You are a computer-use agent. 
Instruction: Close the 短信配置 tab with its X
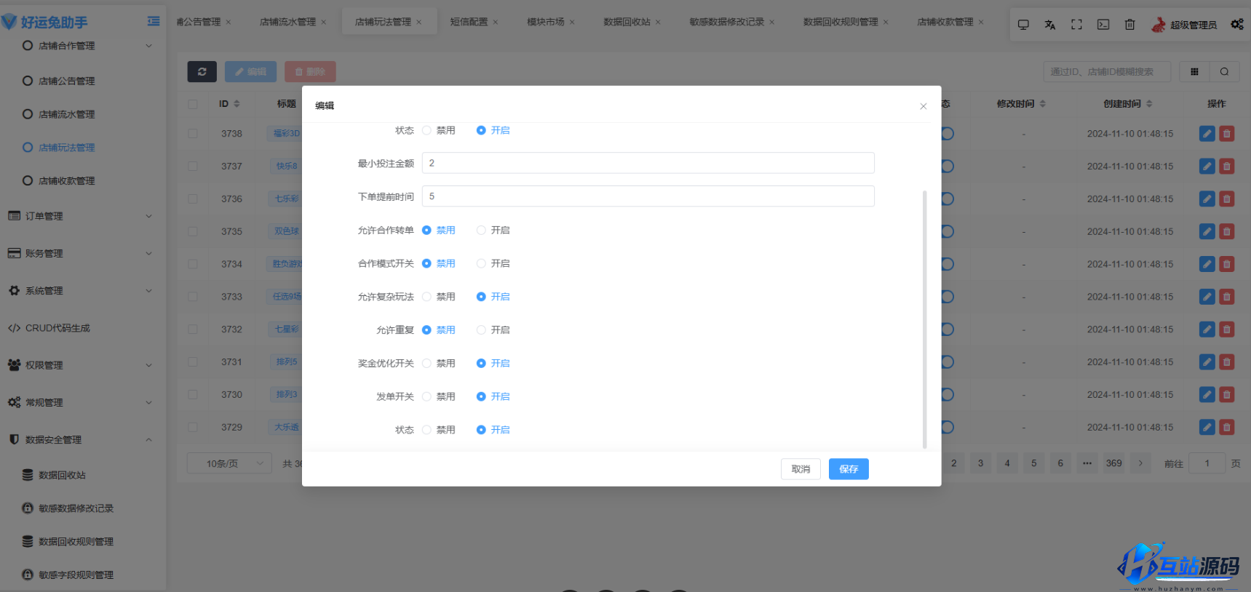click(x=496, y=22)
